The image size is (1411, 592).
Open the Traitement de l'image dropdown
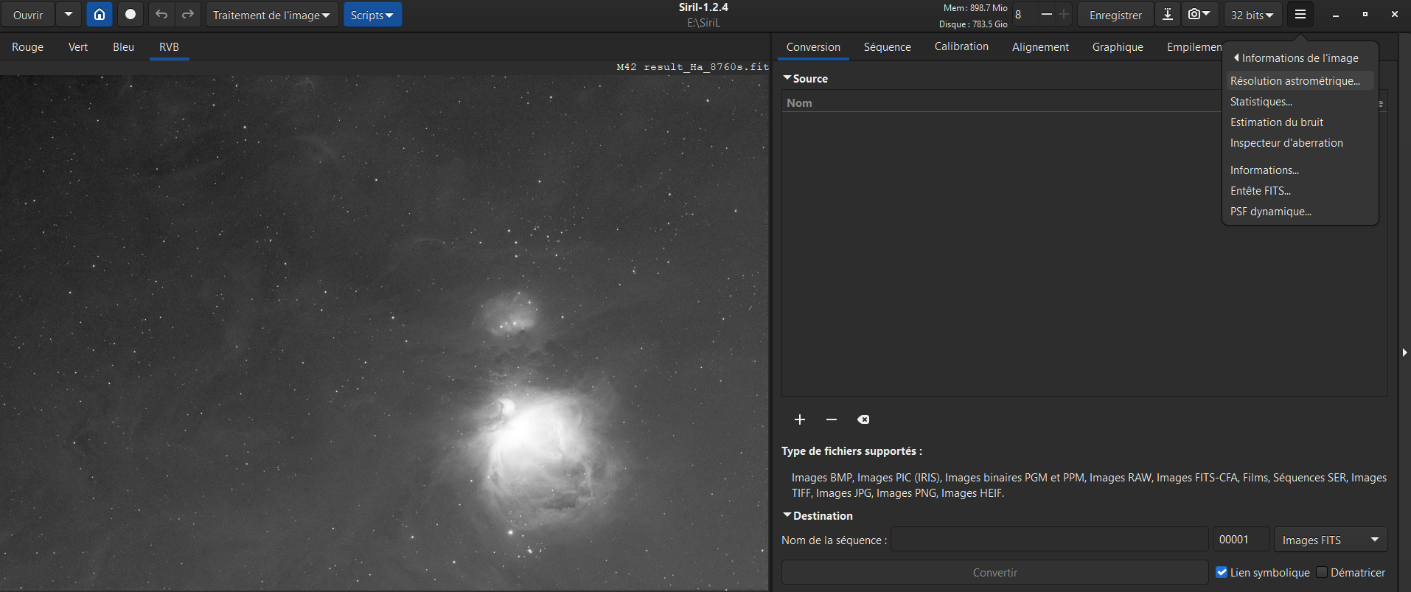pos(271,15)
